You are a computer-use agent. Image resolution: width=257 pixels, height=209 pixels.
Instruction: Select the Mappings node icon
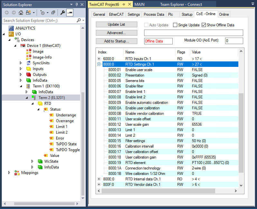(x=17, y=173)
